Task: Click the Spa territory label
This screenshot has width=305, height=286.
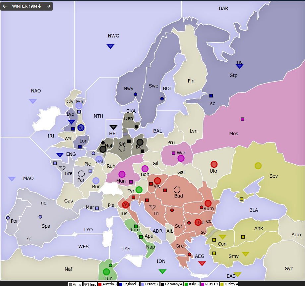Action: pos(46,226)
